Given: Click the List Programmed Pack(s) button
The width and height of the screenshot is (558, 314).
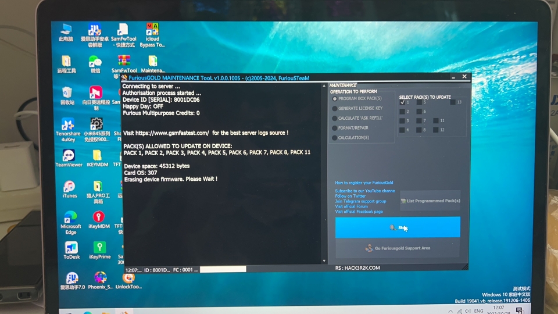Looking at the screenshot, I should click(x=430, y=201).
